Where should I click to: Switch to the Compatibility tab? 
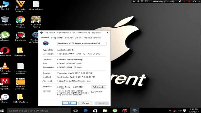coord(57,38)
